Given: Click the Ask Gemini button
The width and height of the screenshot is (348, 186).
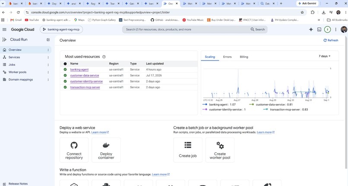Looking at the screenshot, I should [x=307, y=3].
